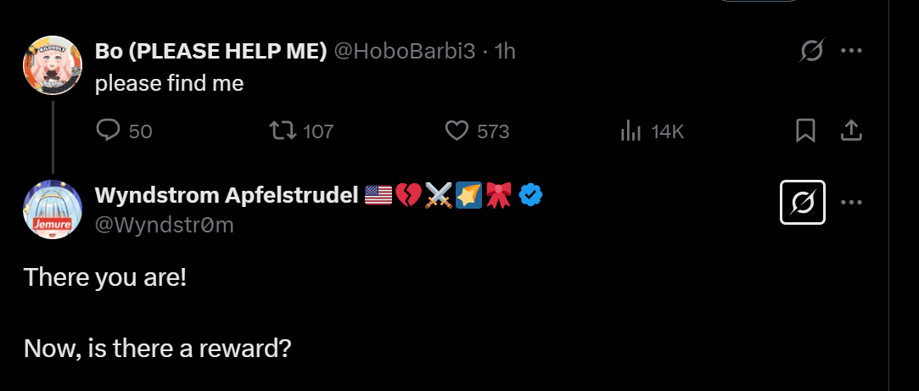Open more options on Bo's post
Image resolution: width=919 pixels, height=391 pixels.
[851, 51]
